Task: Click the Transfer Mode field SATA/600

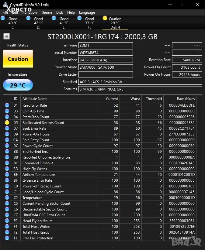Action: point(106,67)
